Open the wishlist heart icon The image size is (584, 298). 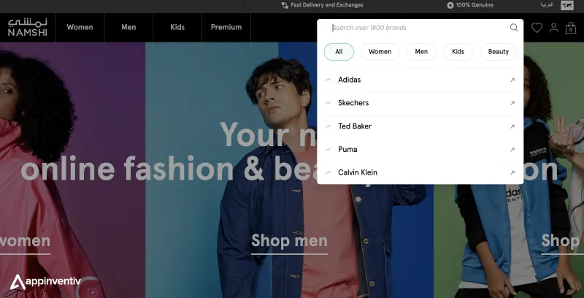click(537, 28)
